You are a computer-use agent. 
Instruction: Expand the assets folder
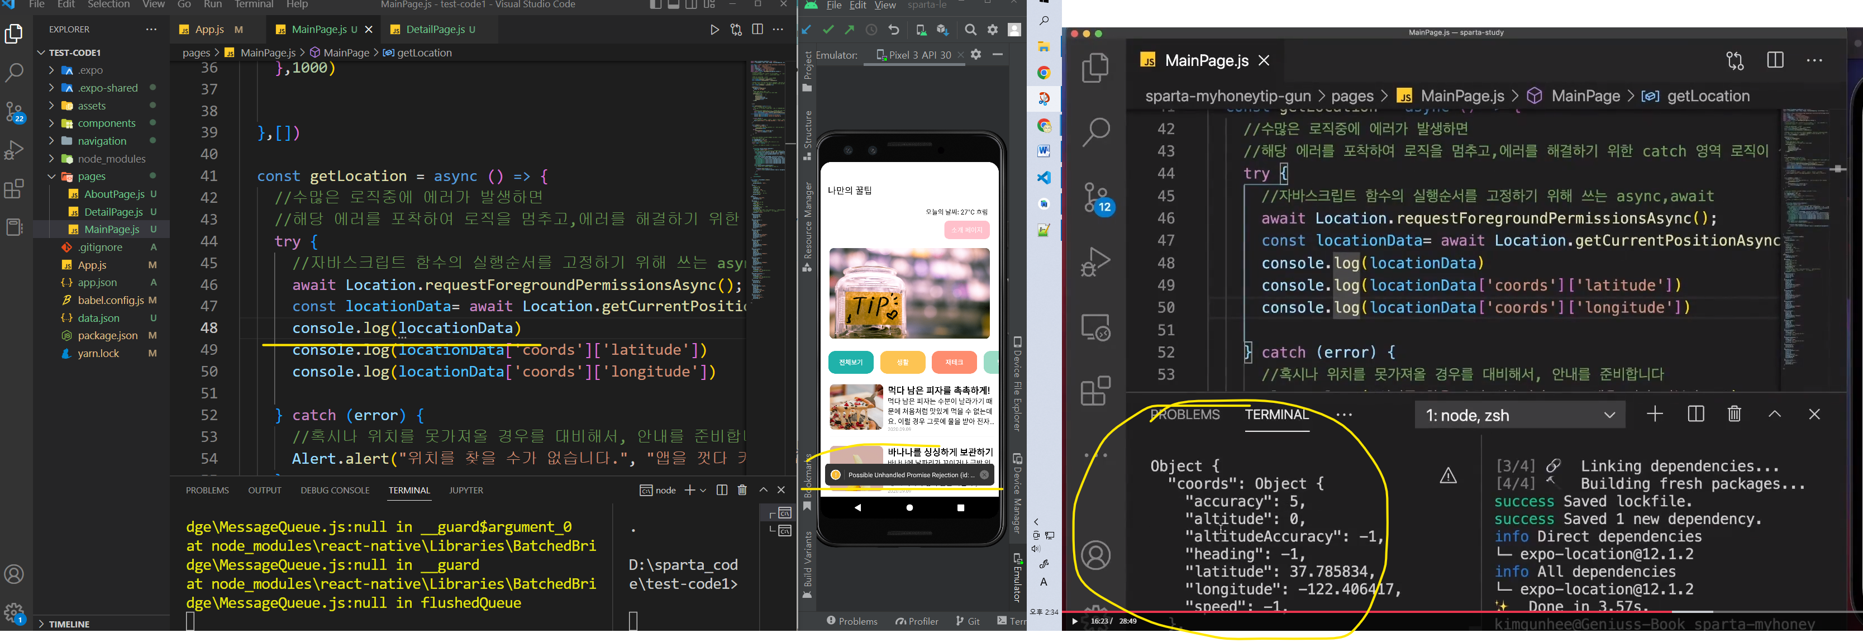51,106
